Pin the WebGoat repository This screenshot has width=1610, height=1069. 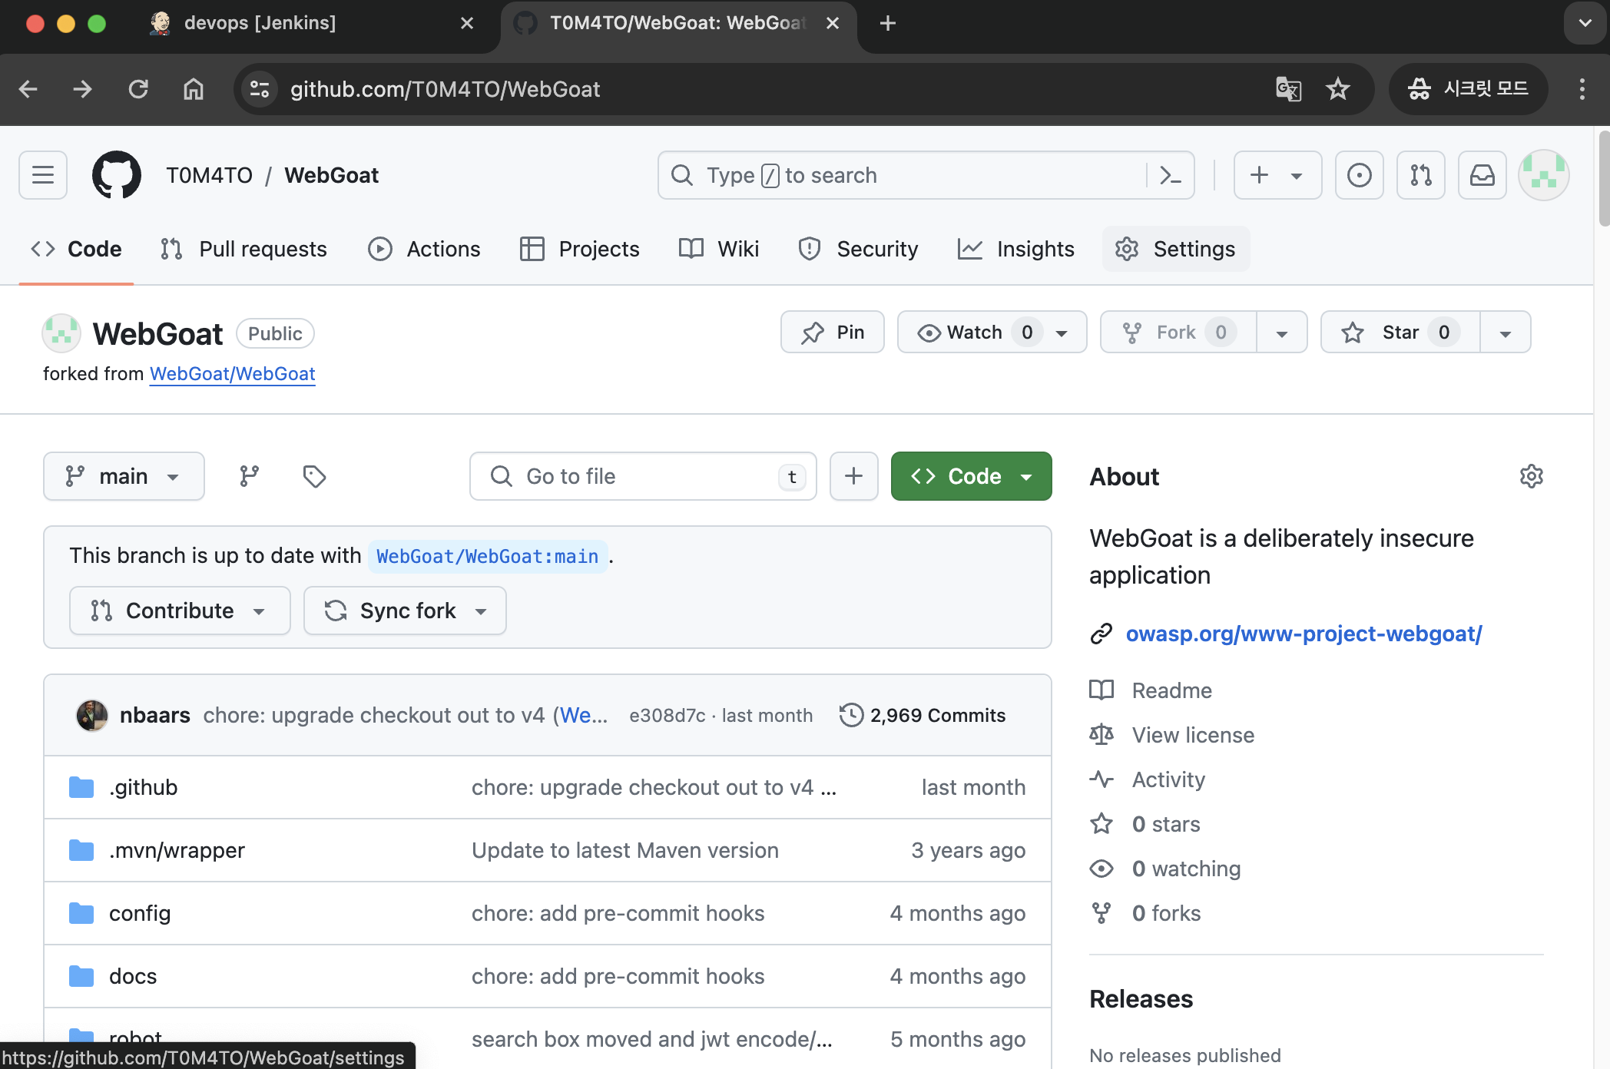coord(833,332)
